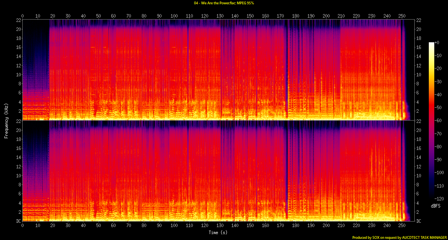Viewport: 448px width, 240px height.
Task: Select the 210 mark on the top time axis
Action: 341,16
